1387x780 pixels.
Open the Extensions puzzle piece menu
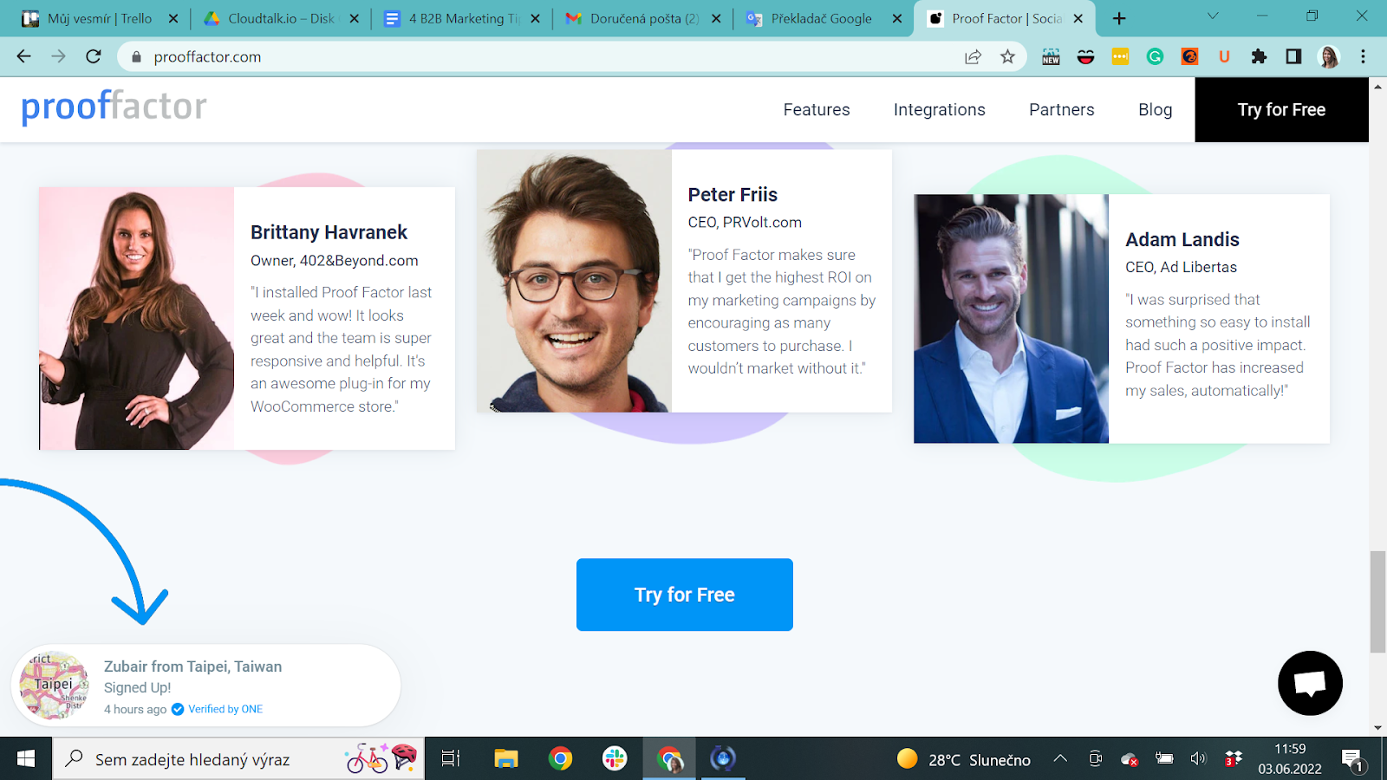1259,57
